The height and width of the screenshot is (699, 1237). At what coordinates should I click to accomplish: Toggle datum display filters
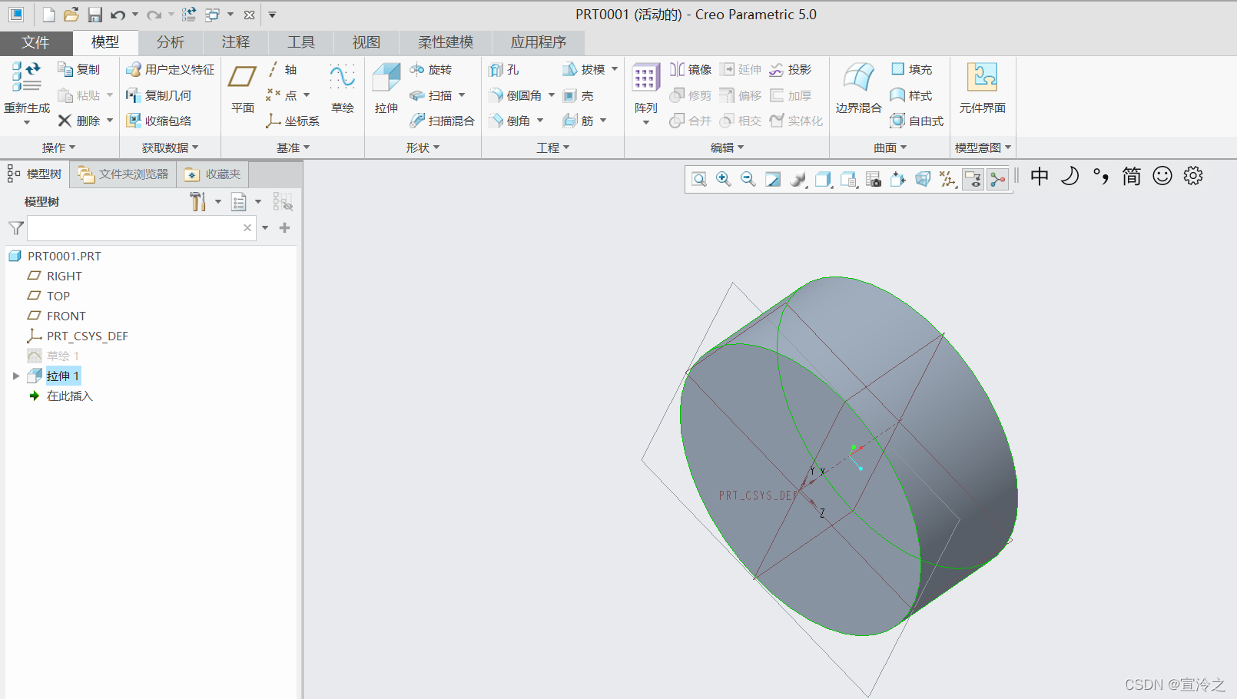pyautogui.click(x=948, y=180)
